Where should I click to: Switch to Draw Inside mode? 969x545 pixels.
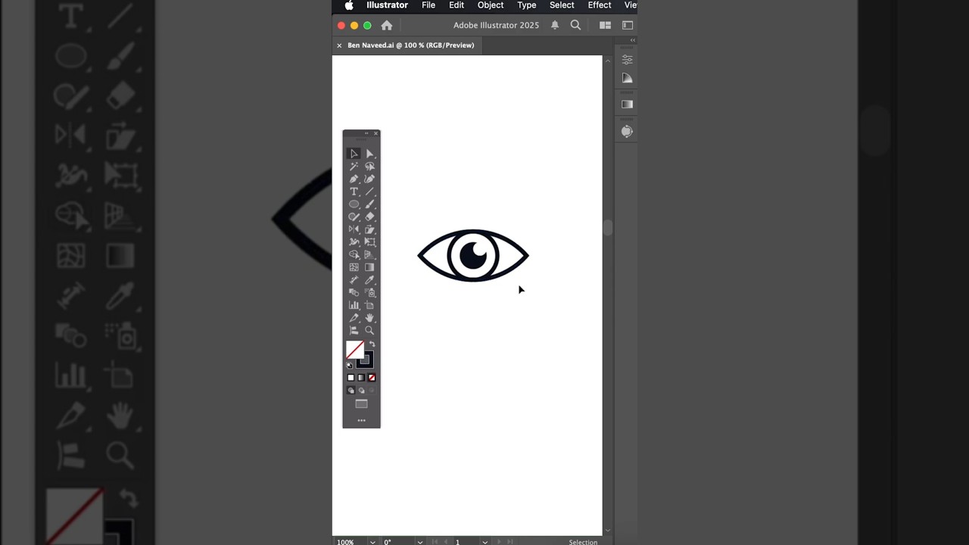pos(372,391)
